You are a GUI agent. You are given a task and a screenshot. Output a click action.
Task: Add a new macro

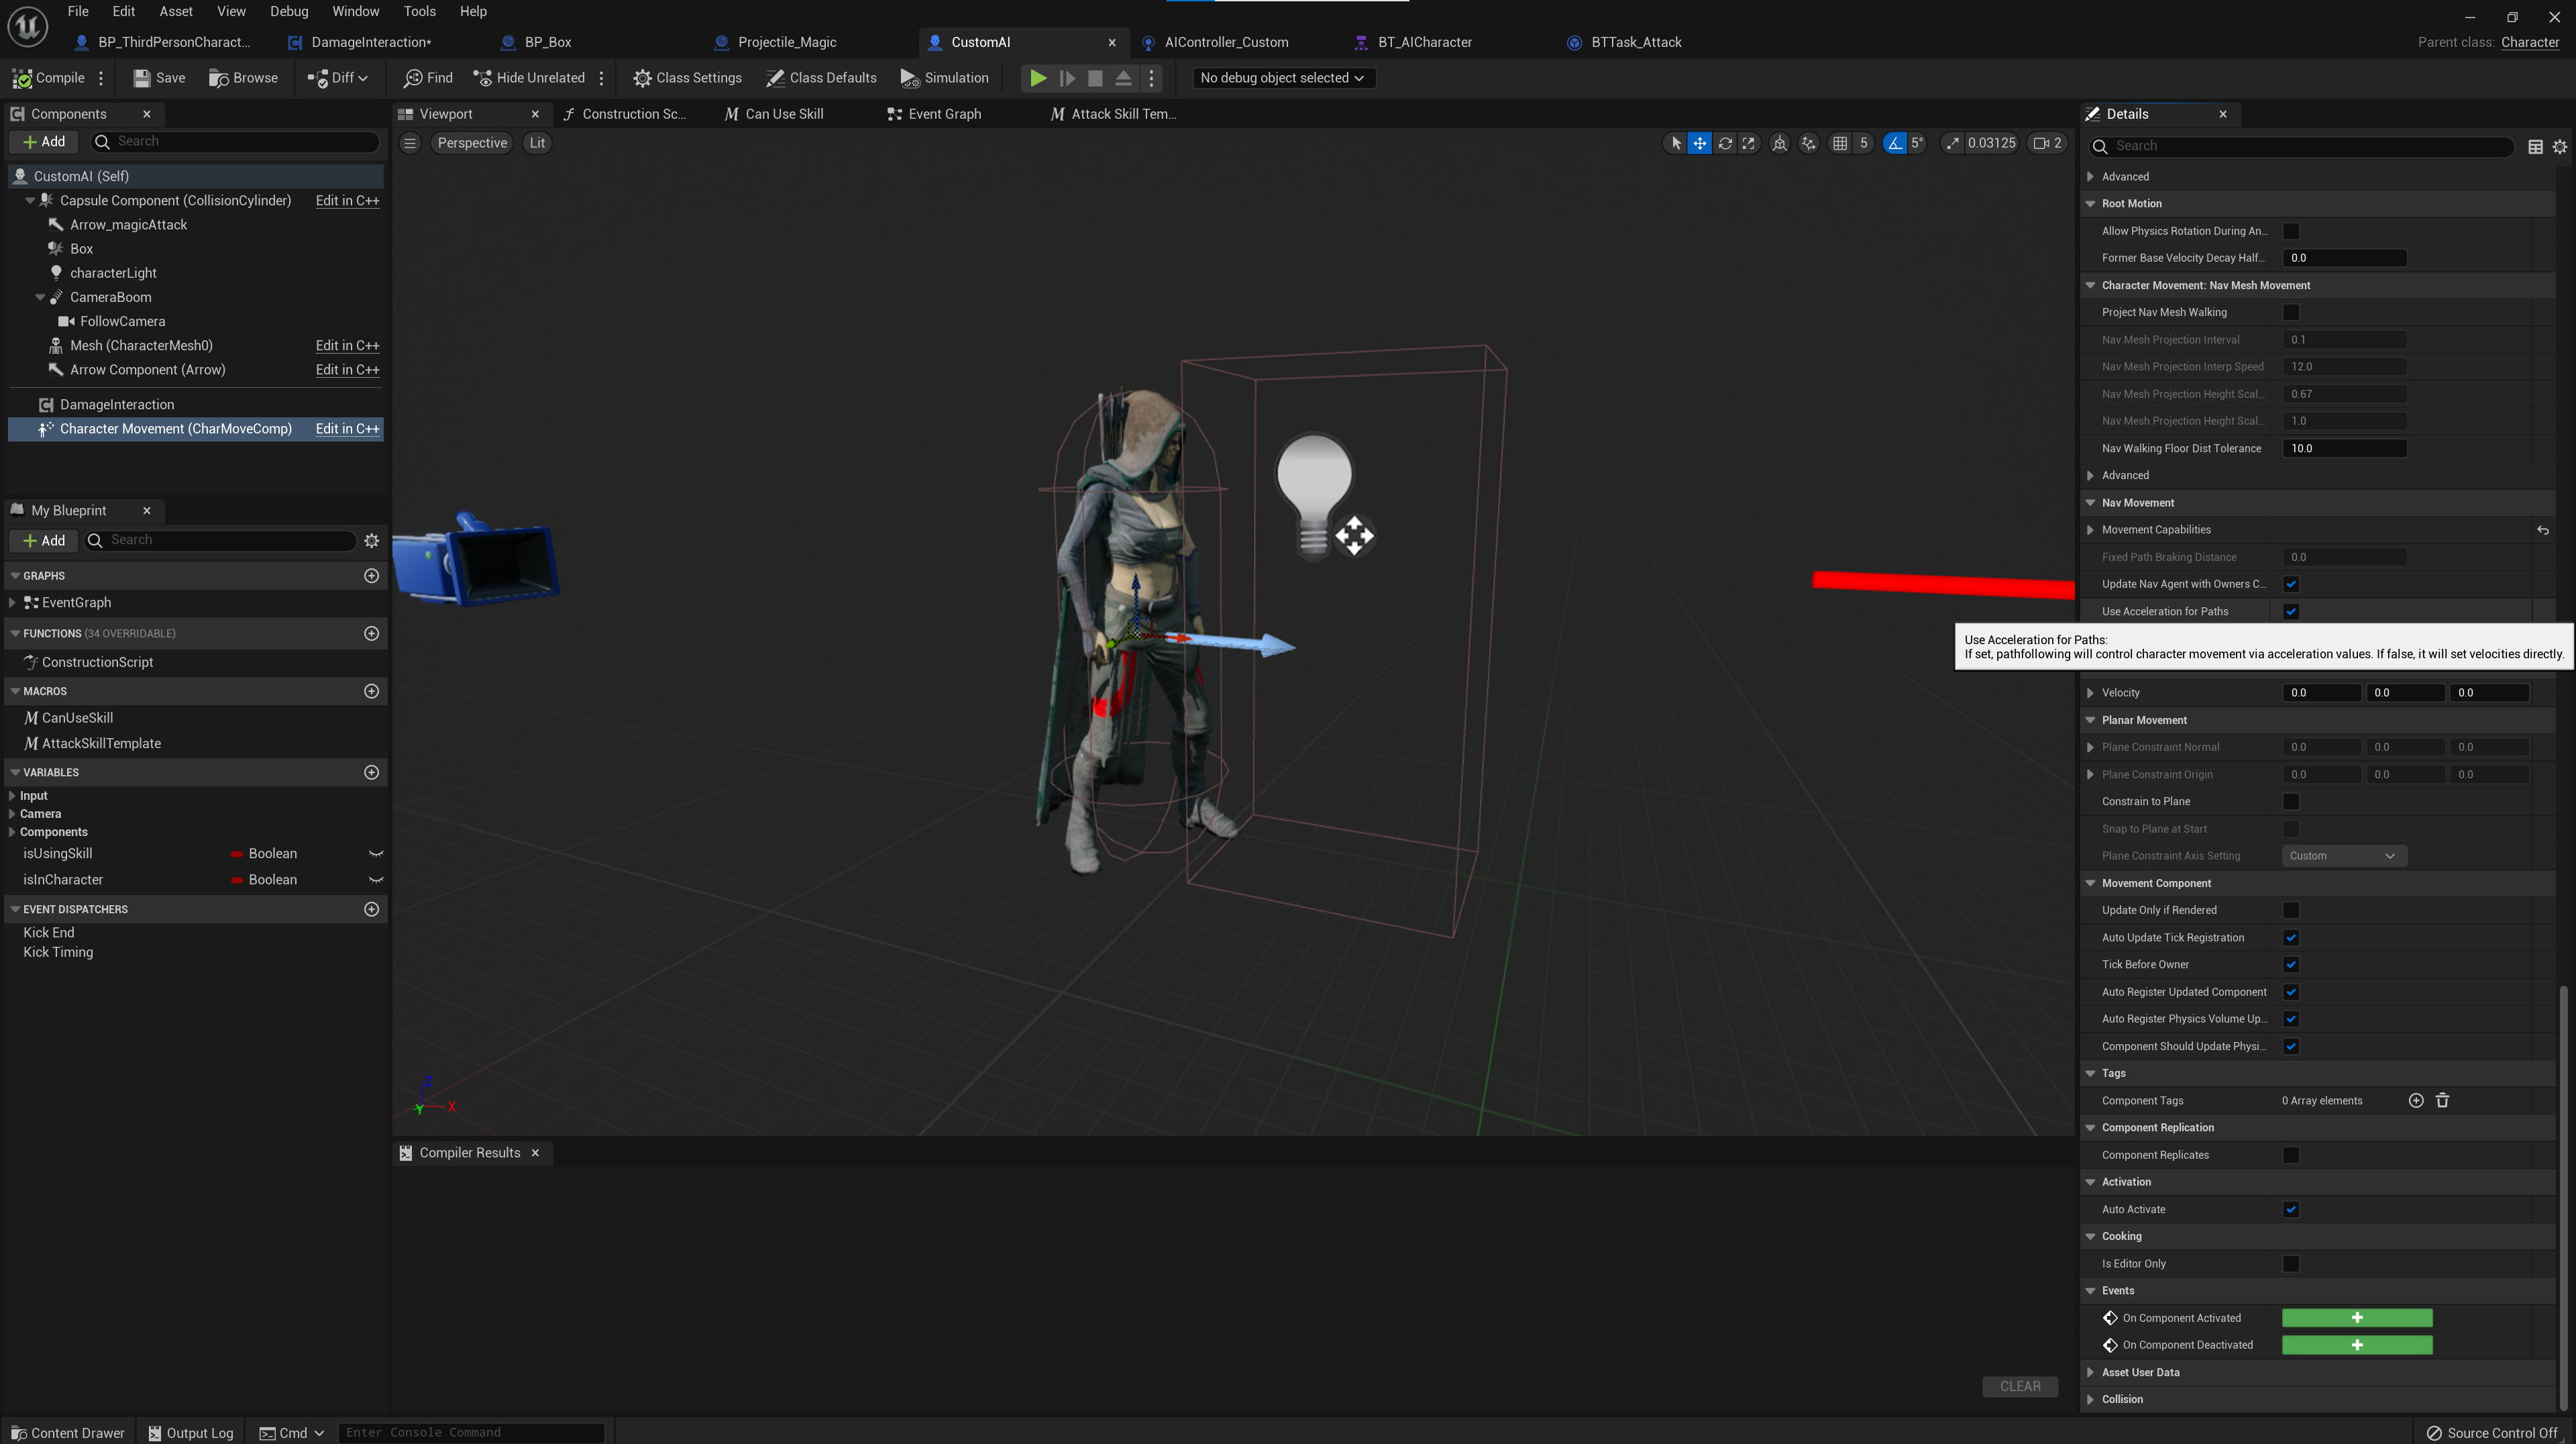(x=372, y=691)
